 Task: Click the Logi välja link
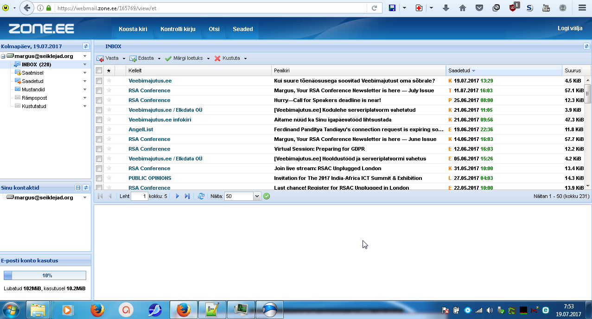[x=570, y=28]
